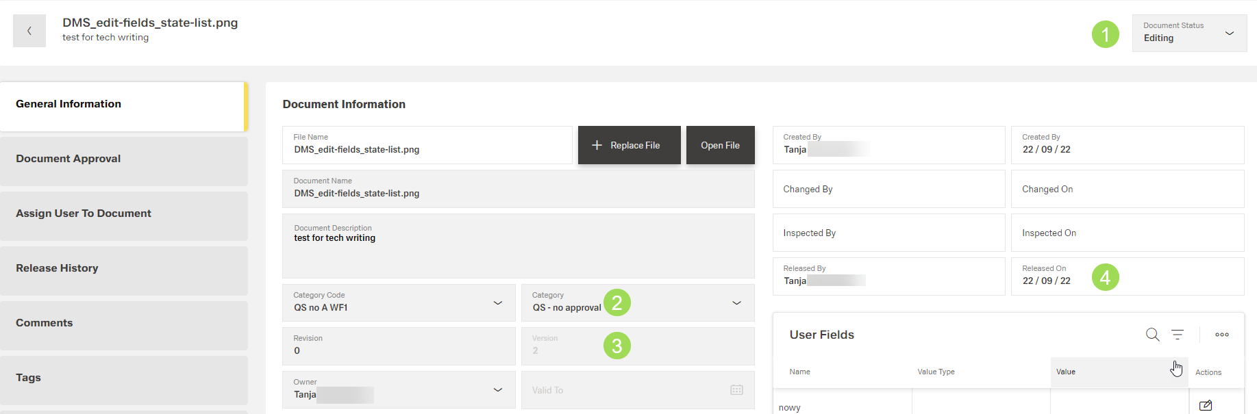Screen dimensions: 1257x414
Task: Select the Comments tab
Action: tap(124, 323)
